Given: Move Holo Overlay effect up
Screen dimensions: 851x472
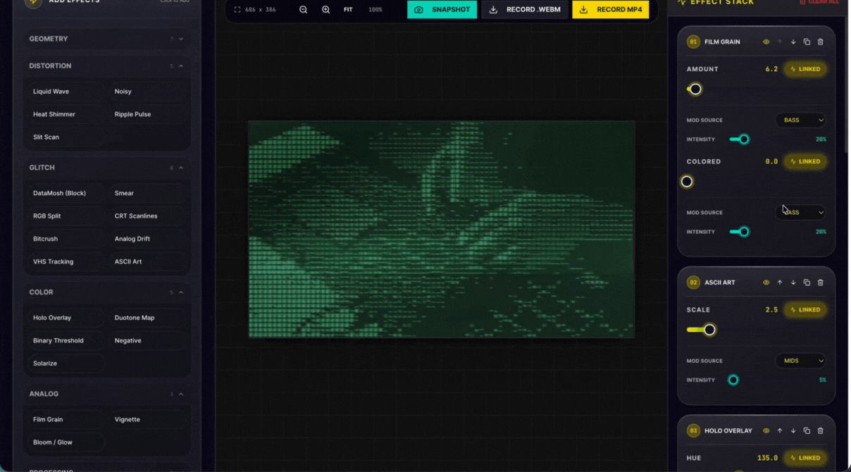Looking at the screenshot, I should 780,430.
